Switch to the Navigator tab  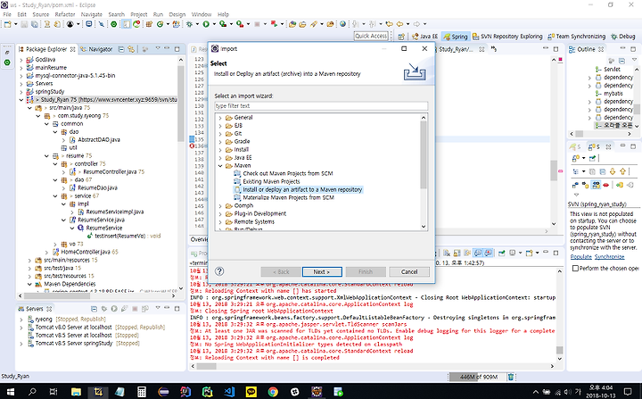click(96, 49)
